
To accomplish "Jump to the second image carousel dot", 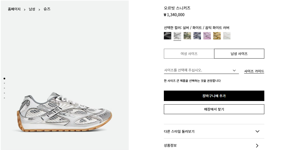I will click(4, 83).
